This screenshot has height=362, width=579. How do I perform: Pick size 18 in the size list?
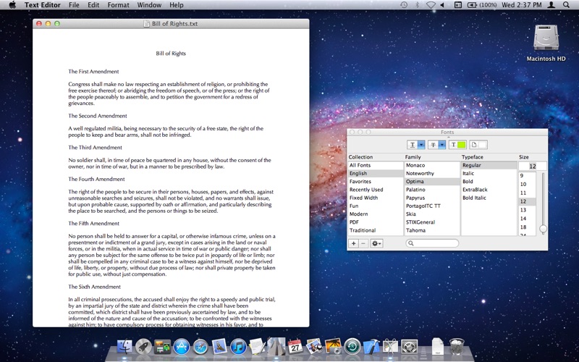(528, 227)
